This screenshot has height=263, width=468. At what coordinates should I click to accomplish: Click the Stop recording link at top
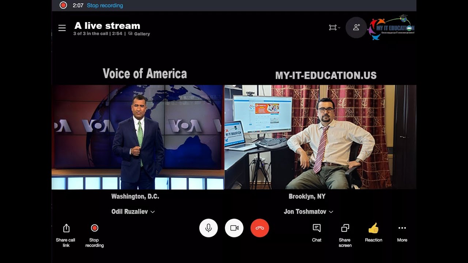[x=105, y=5]
